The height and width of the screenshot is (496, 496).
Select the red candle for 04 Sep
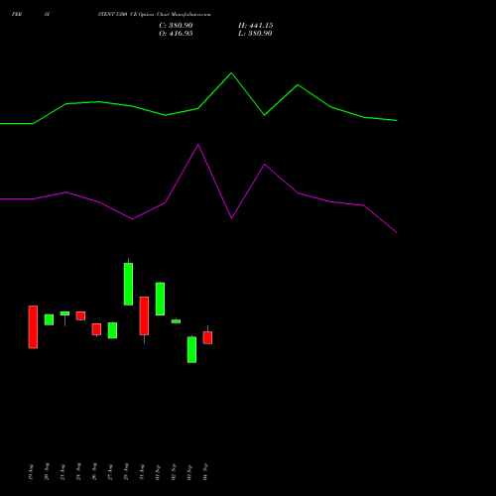[x=207, y=337]
